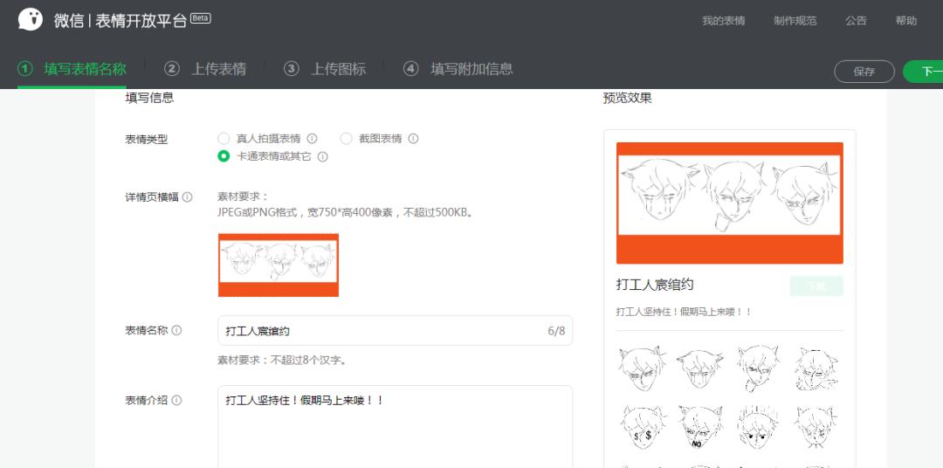Click the 填写信息 heading
Screen dimensions: 943x468
[150, 98]
